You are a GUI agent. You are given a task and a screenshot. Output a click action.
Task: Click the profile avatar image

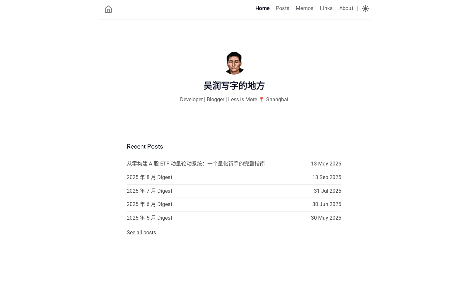click(234, 63)
